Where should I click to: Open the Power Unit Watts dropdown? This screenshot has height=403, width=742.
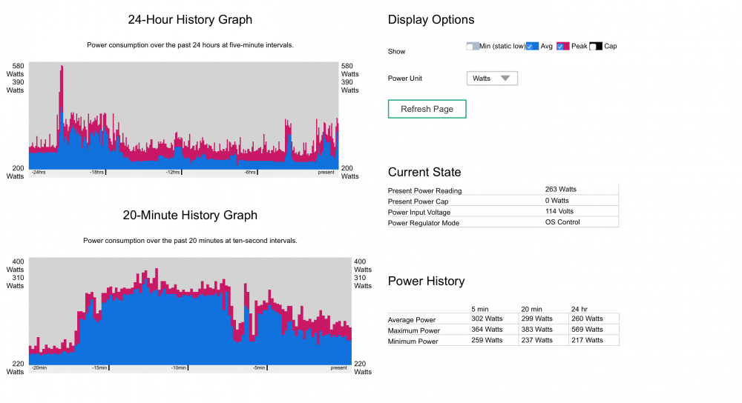[492, 79]
